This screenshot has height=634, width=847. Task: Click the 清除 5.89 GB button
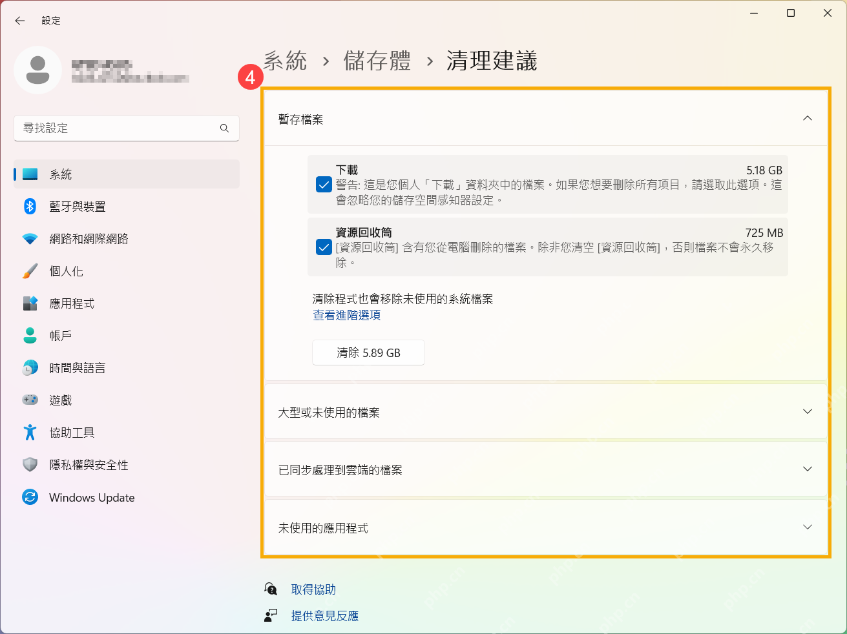[368, 353]
